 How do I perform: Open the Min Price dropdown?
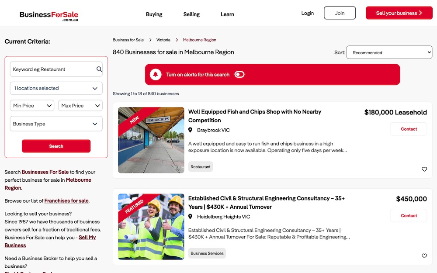pos(32,106)
